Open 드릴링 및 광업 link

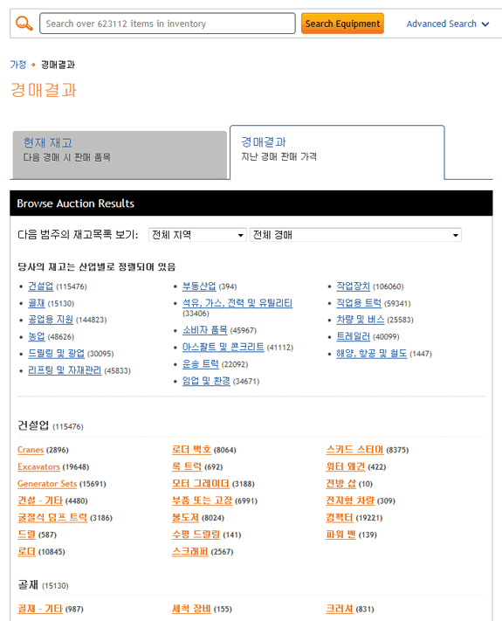point(56,353)
